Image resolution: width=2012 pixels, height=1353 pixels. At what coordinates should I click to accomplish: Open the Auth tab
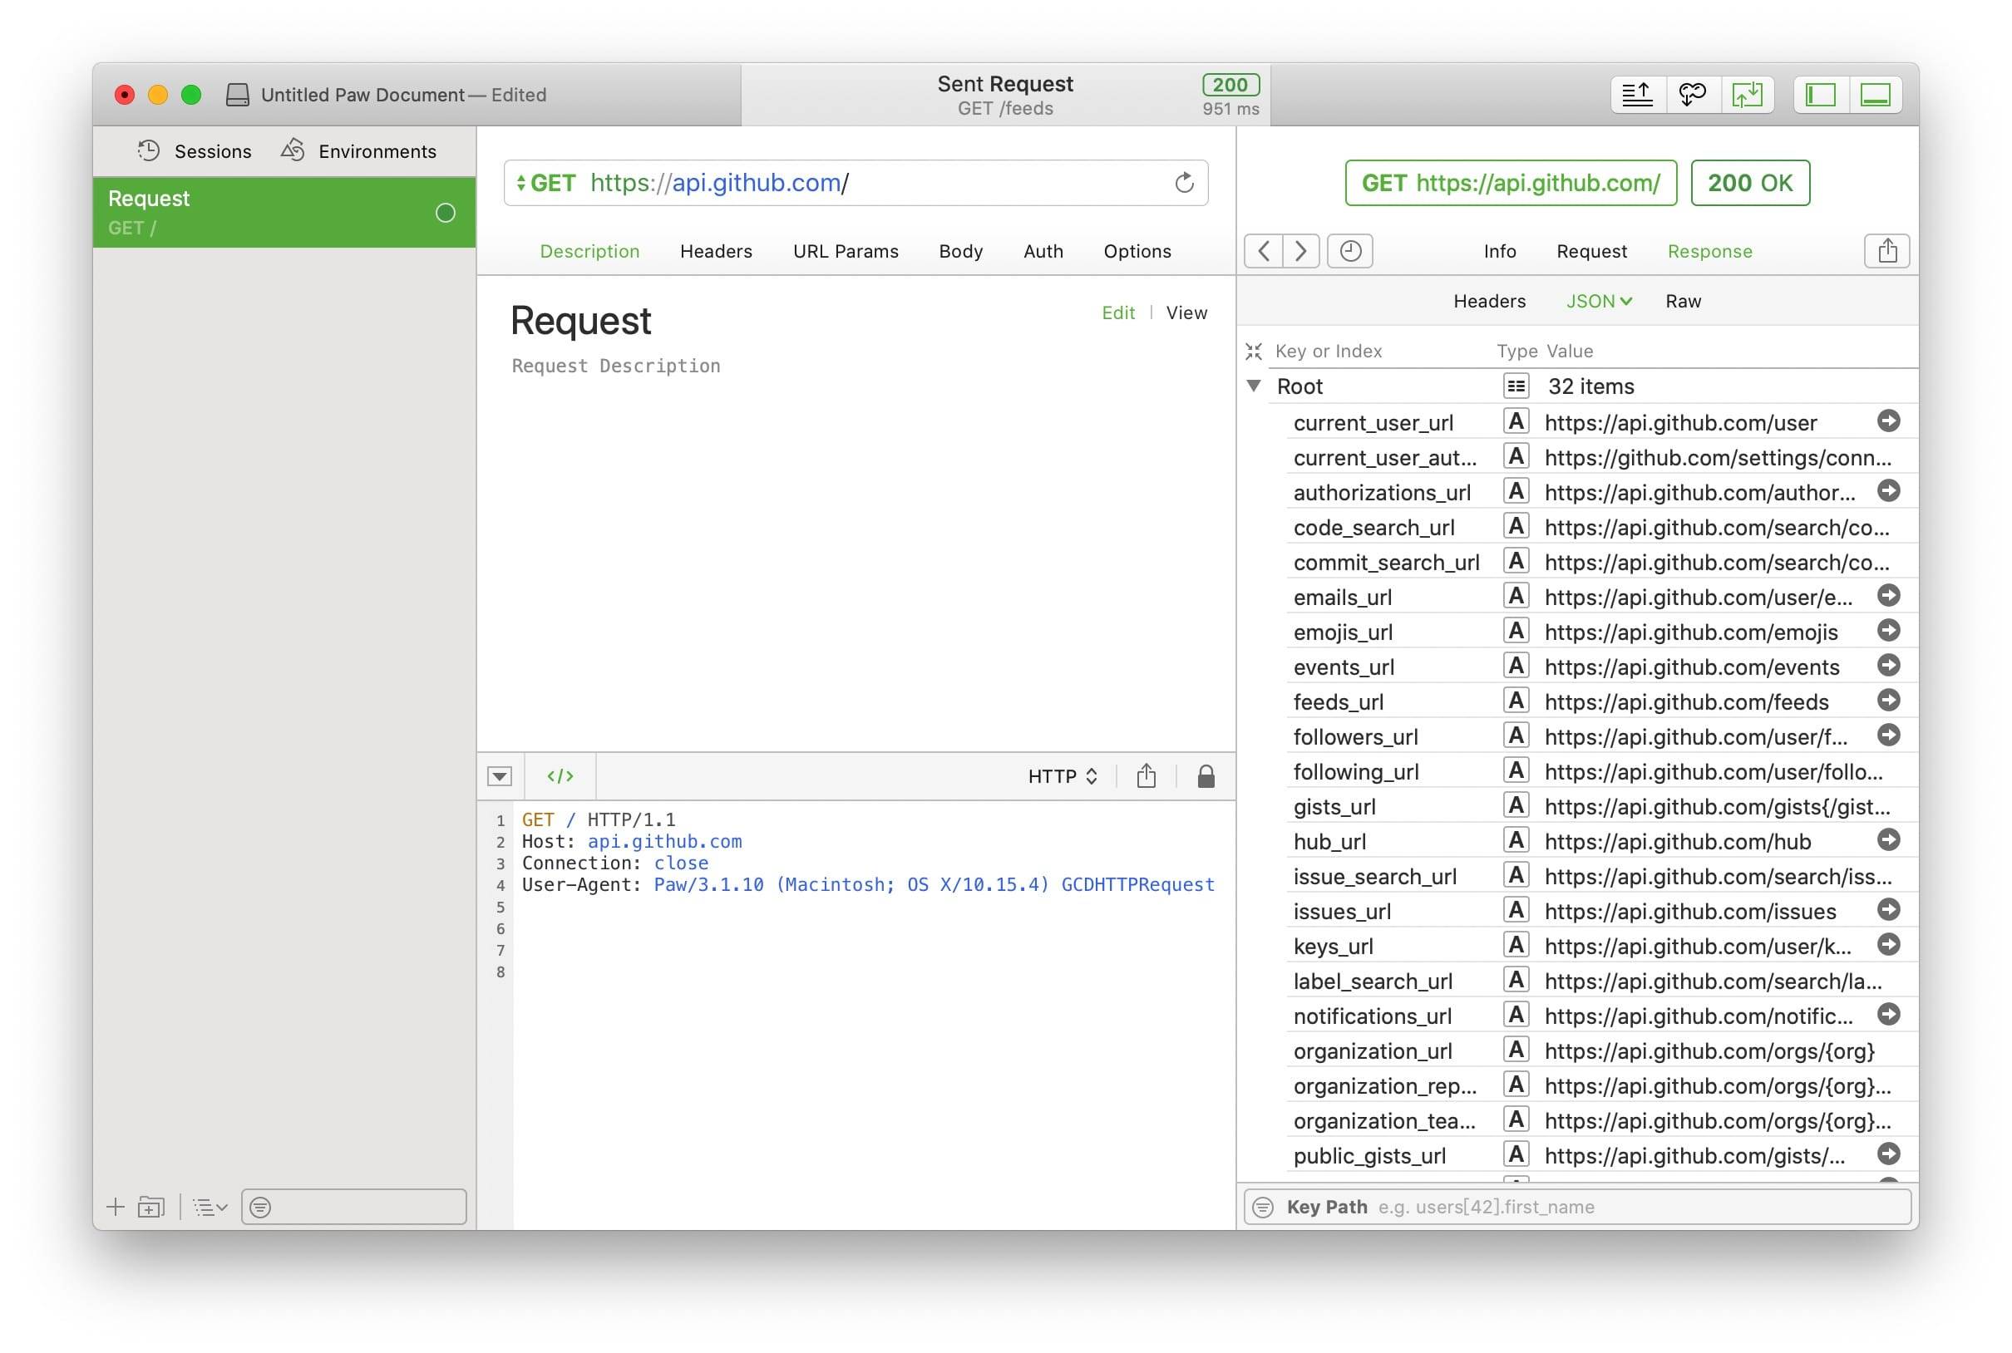point(1043,251)
